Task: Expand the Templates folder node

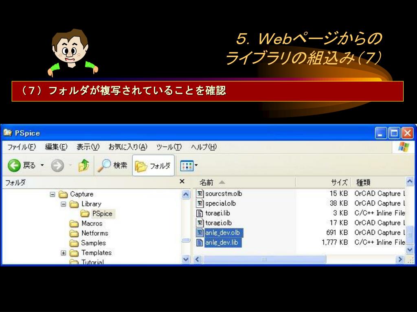Action: (x=63, y=253)
